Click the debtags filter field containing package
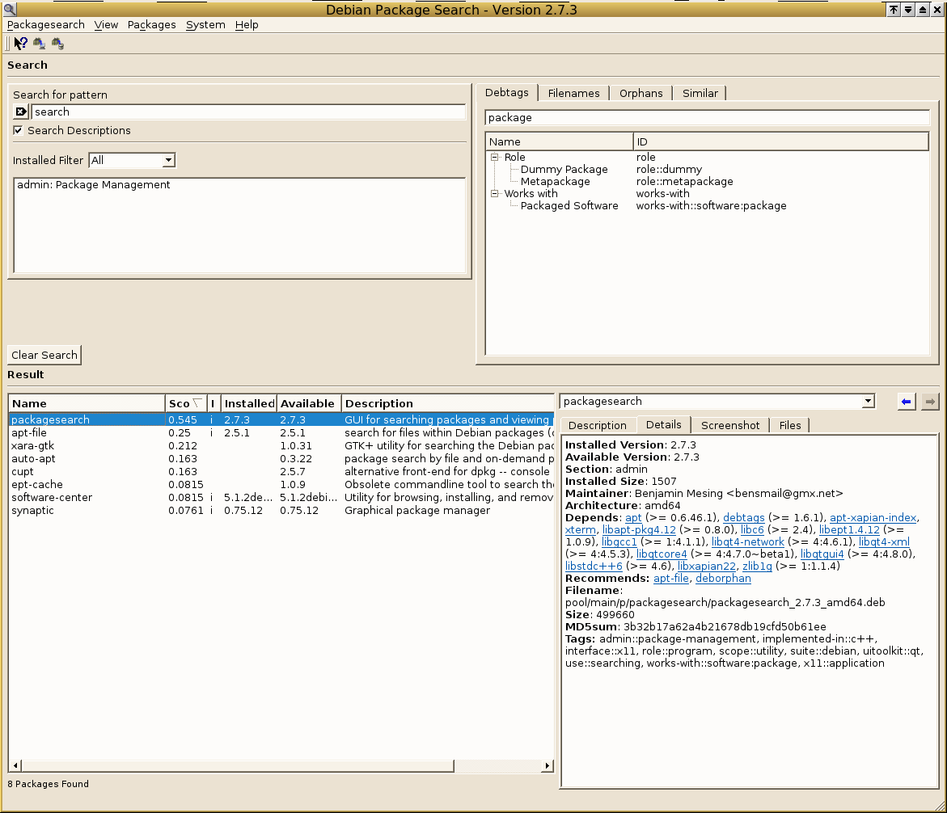Screen dimensions: 947x813 pos(707,118)
